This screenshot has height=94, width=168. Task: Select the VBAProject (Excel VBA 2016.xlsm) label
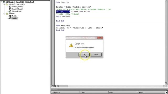pyautogui.click(x=20, y=2)
